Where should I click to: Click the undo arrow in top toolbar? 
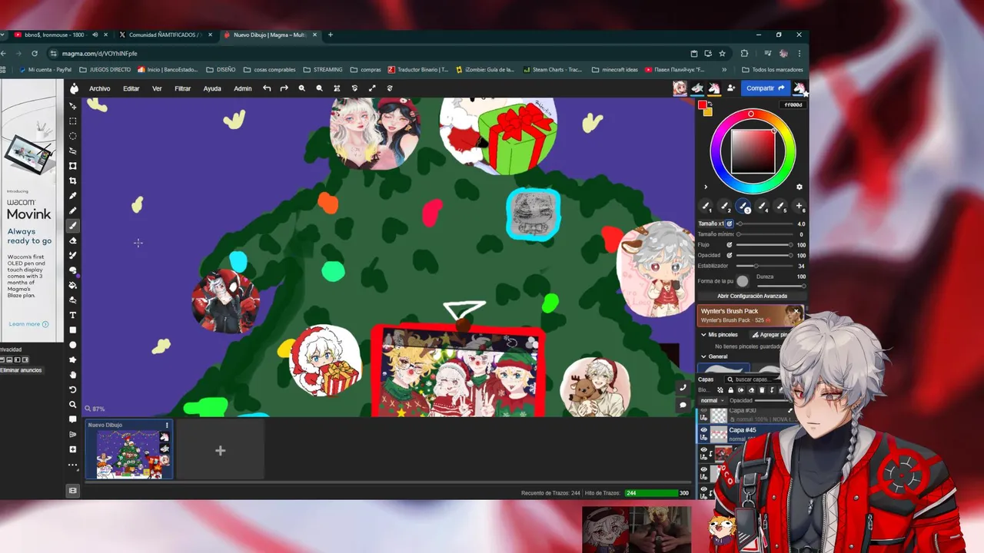point(267,88)
